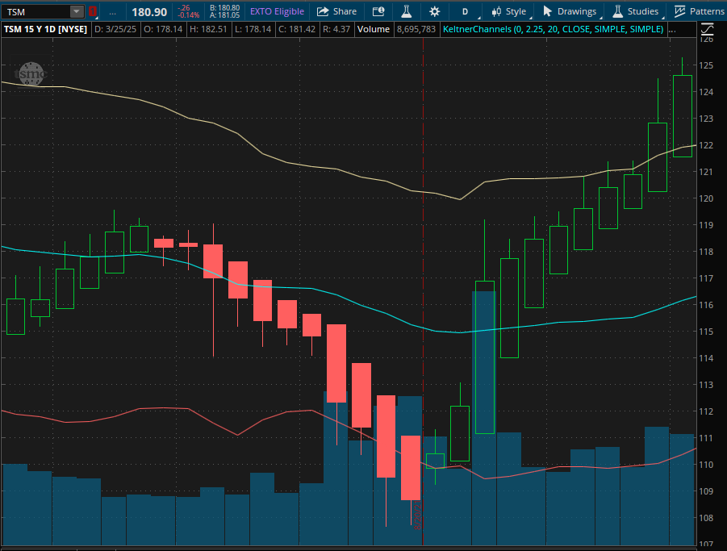
Task: Click the ellipsis button next to symbol
Action: pyautogui.click(x=112, y=11)
